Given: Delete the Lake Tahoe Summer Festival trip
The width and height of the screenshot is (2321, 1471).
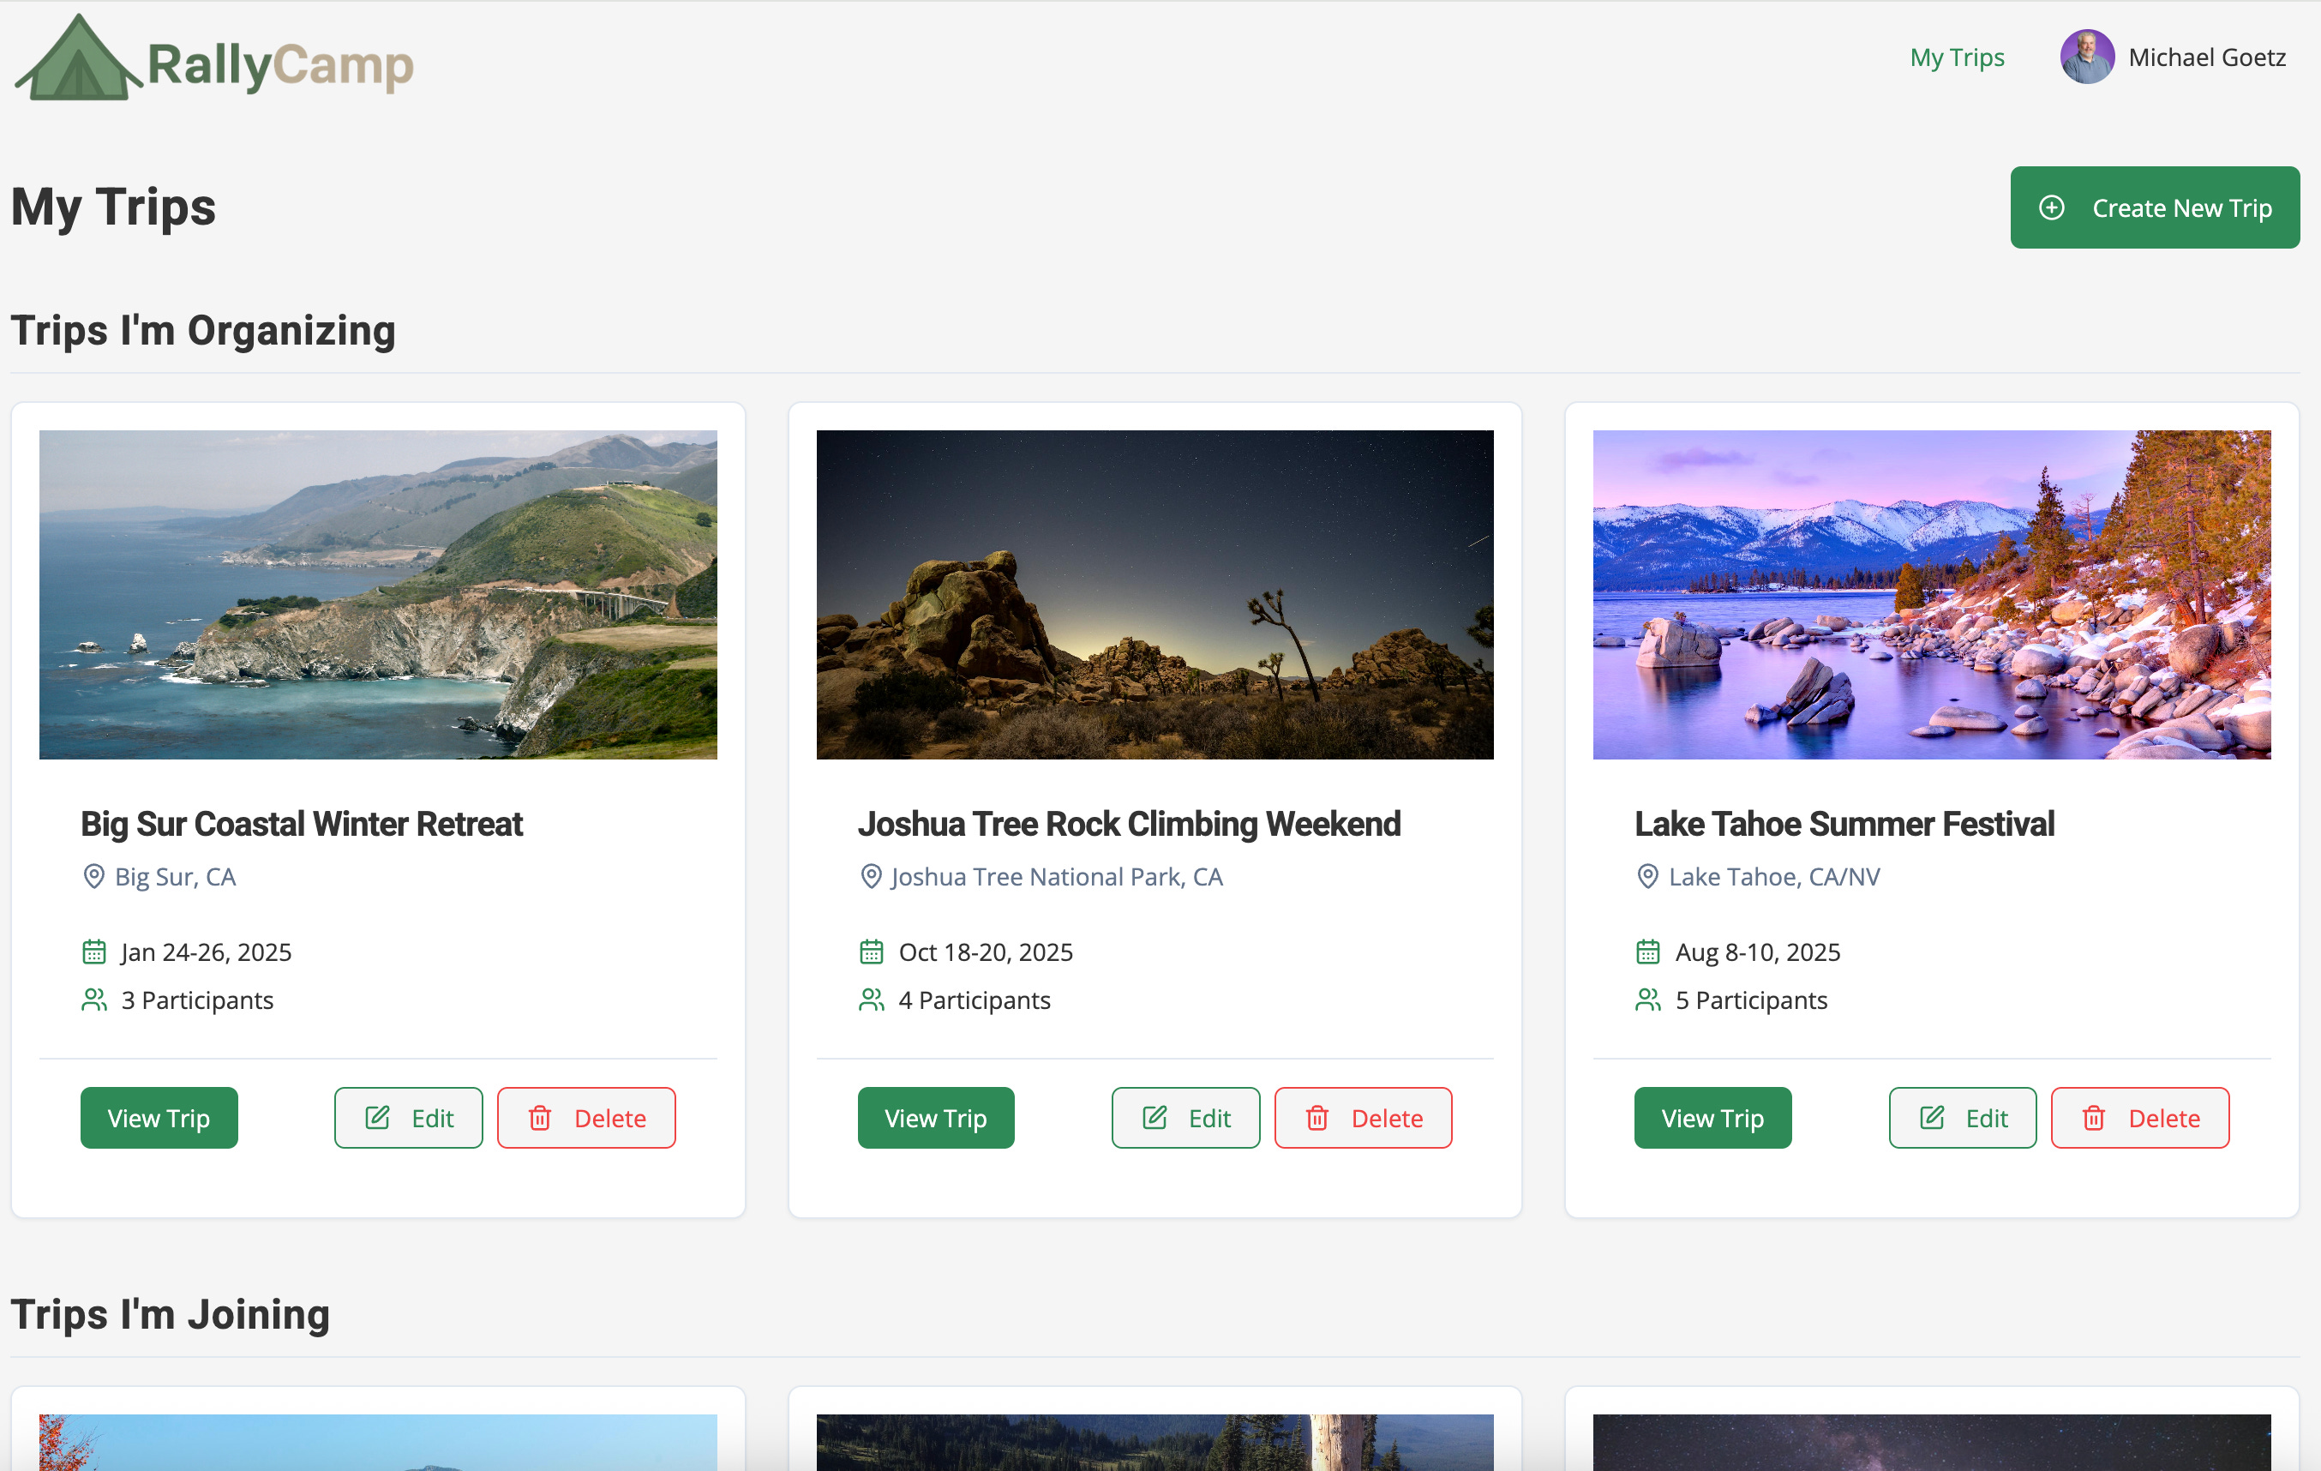Looking at the screenshot, I should [x=2140, y=1118].
